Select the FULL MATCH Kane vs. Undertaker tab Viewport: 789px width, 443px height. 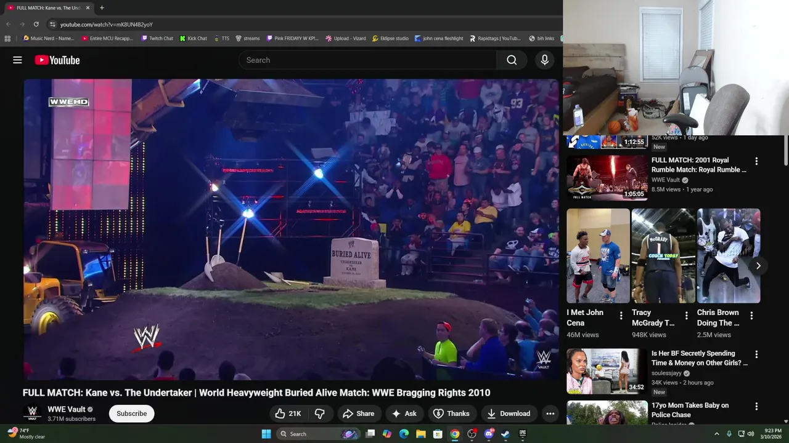click(x=48, y=7)
